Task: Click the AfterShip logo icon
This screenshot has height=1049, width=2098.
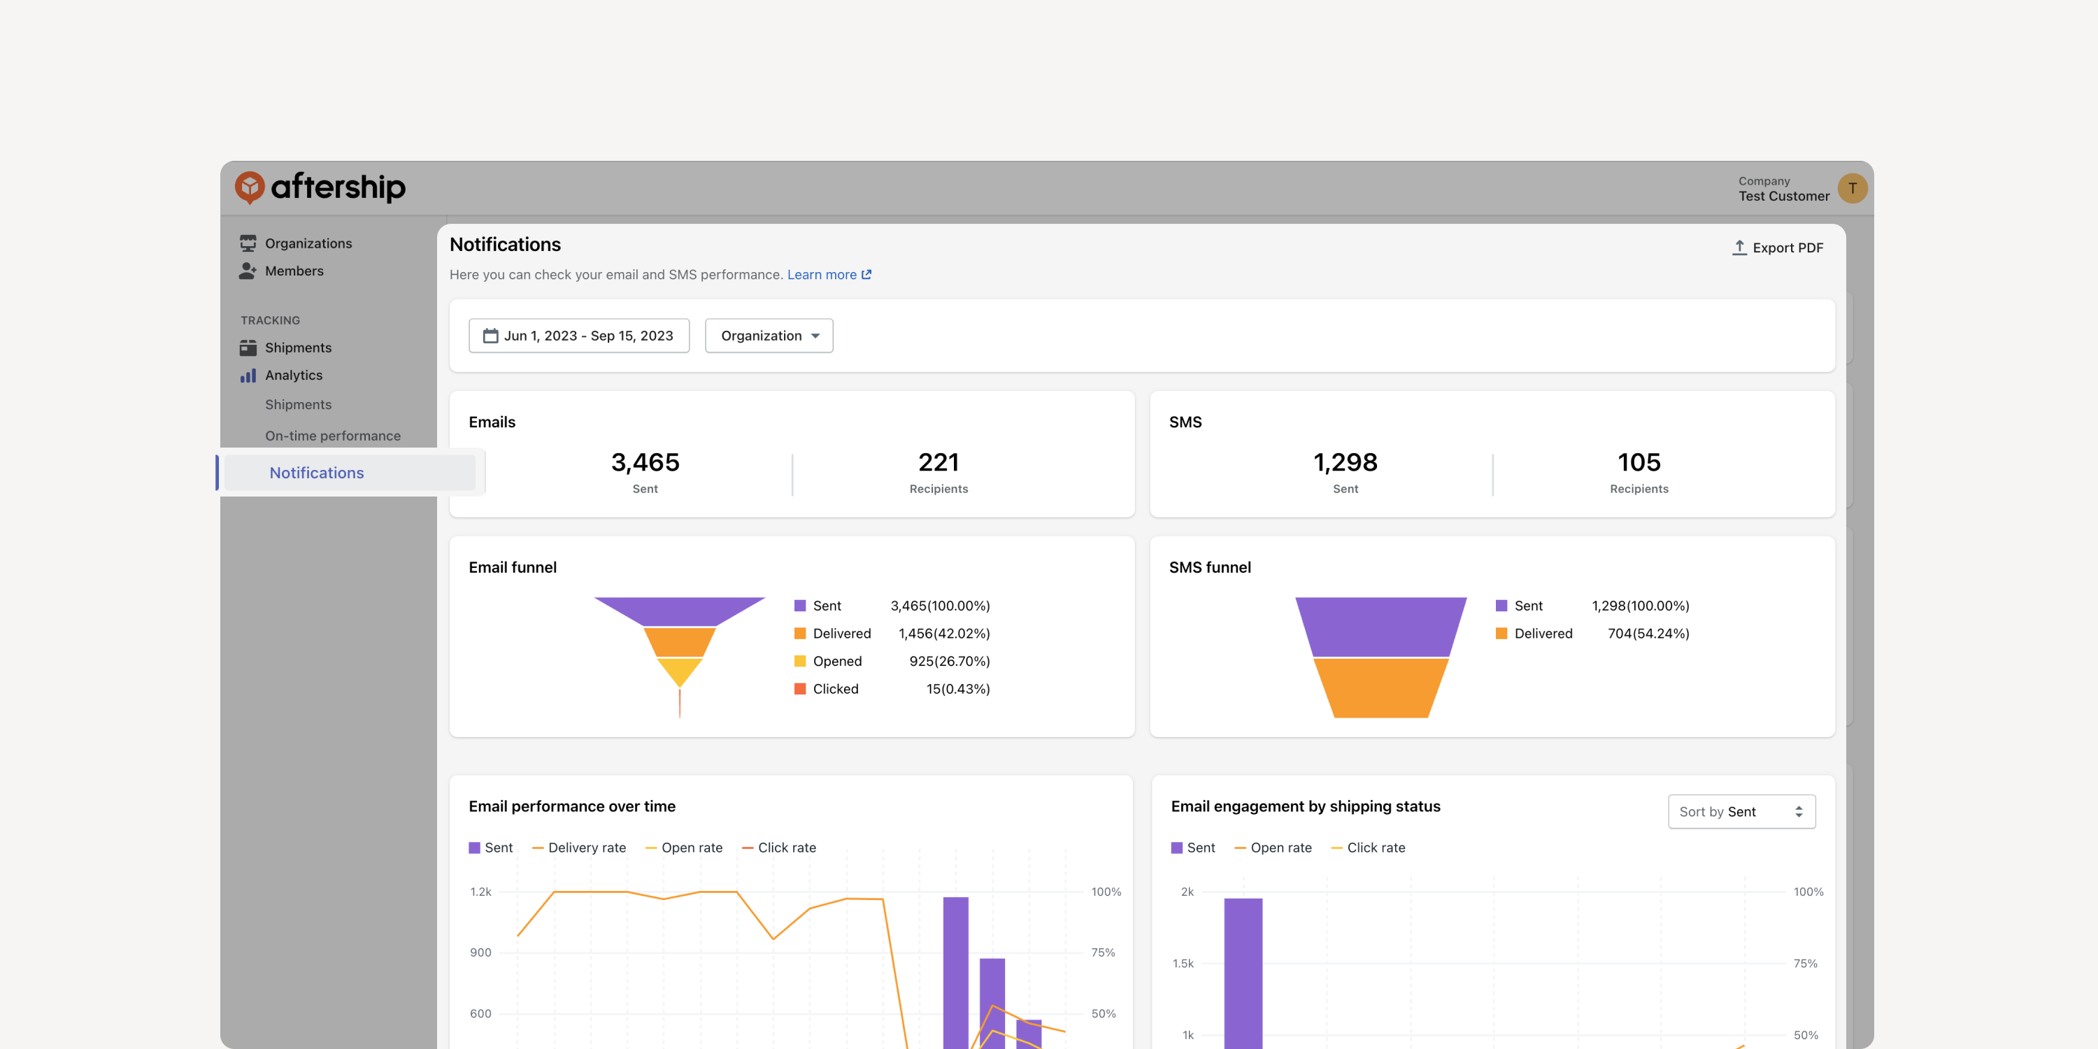Action: tap(249, 187)
